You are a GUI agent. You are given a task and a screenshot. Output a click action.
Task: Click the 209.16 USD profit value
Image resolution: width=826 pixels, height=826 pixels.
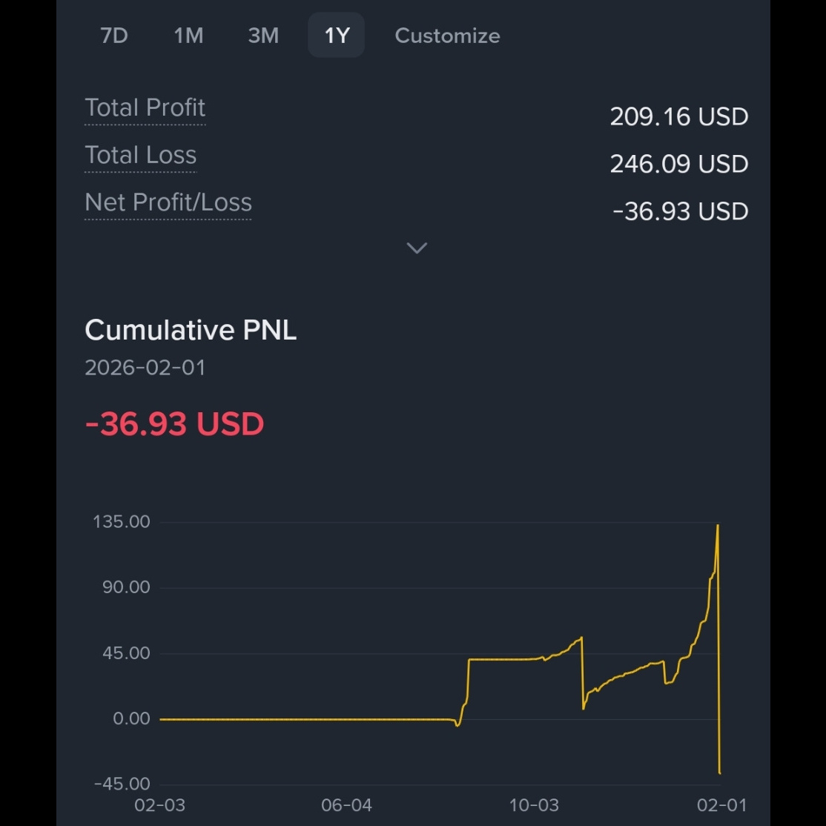[679, 117]
